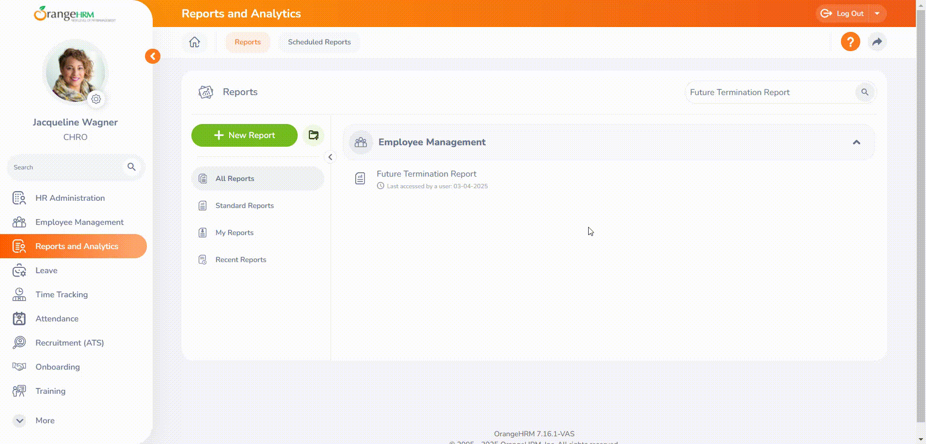Open the help question mark icon
Screen dimensions: 926x444
(850, 42)
